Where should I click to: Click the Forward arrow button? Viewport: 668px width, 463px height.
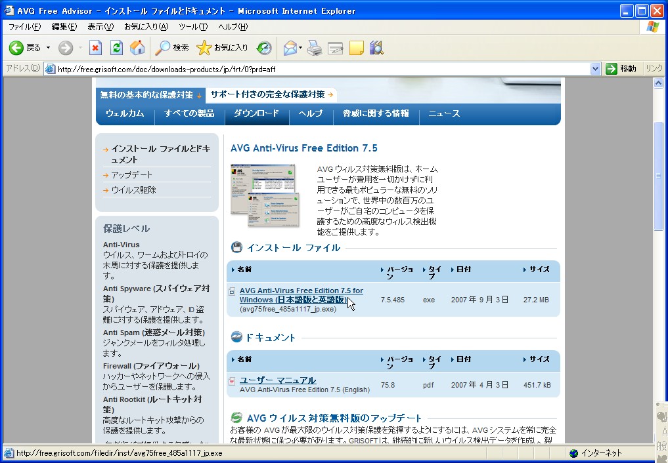tap(66, 48)
